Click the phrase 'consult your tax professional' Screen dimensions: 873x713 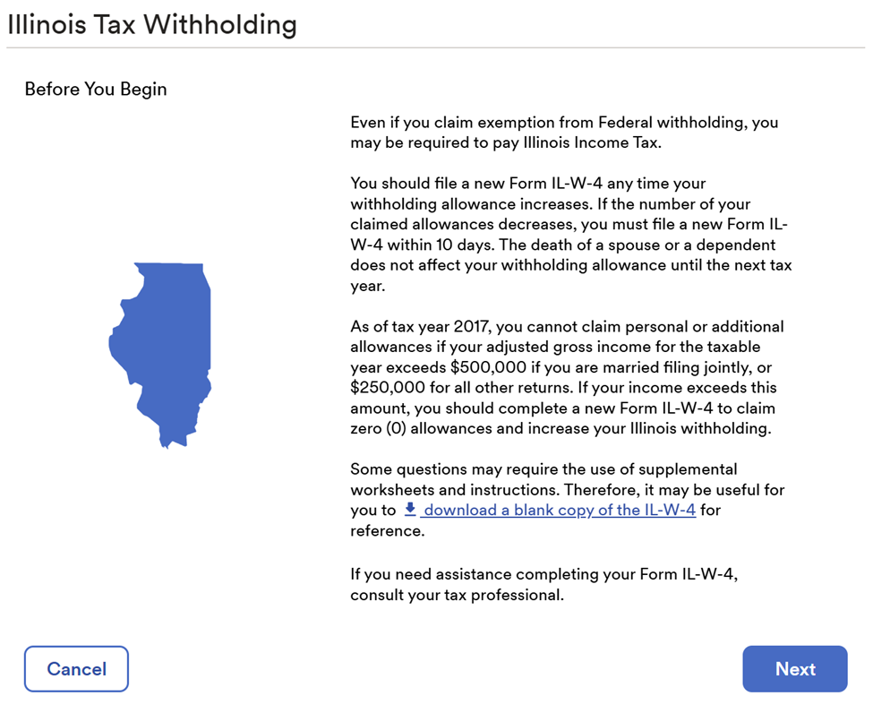(x=457, y=596)
